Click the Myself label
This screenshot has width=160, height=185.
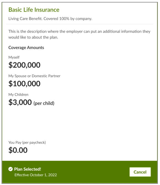[14, 57]
